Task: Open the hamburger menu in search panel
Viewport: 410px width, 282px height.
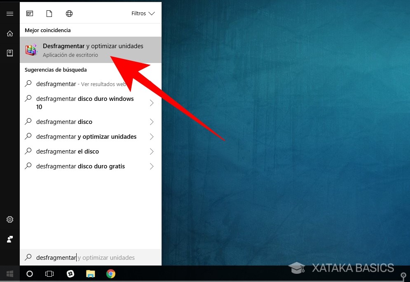Action: pos(10,14)
